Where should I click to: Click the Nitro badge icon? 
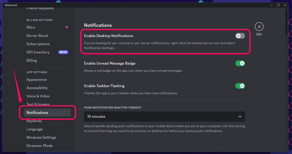click(67, 27)
